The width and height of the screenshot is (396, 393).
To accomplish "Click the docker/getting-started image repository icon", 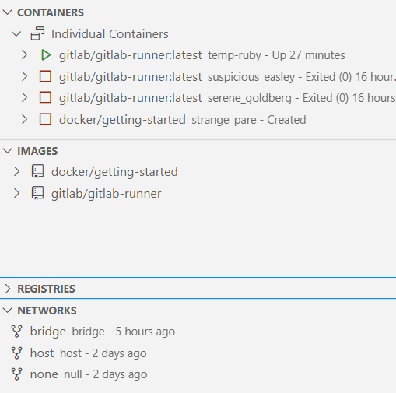I will pos(37,171).
